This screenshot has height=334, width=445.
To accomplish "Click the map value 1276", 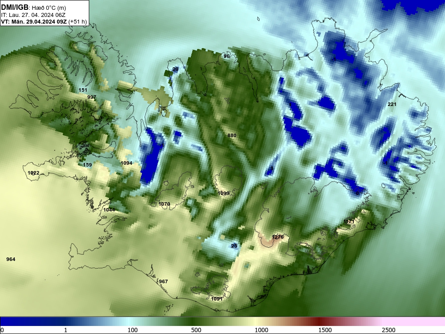I will [278, 237].
